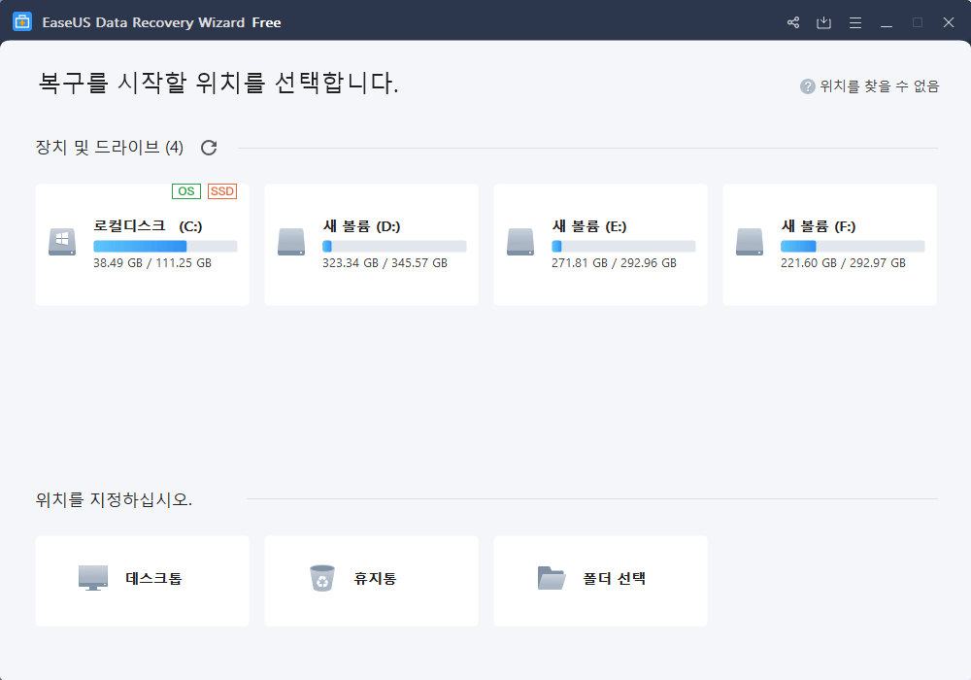Choose the 데스크톱 location label
Viewport: 971px width, 680px height.
(154, 578)
